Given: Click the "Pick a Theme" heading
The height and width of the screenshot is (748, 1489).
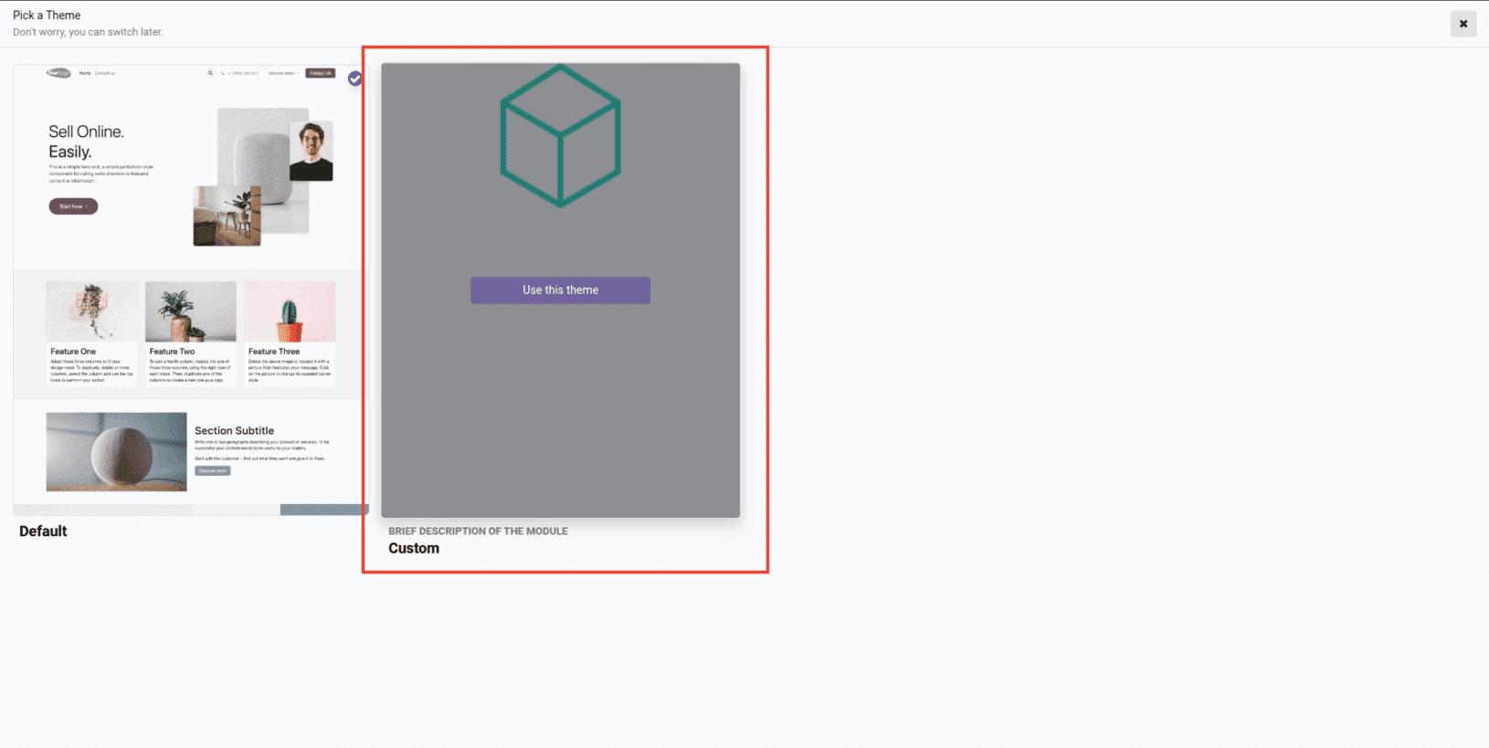Looking at the screenshot, I should click(47, 16).
